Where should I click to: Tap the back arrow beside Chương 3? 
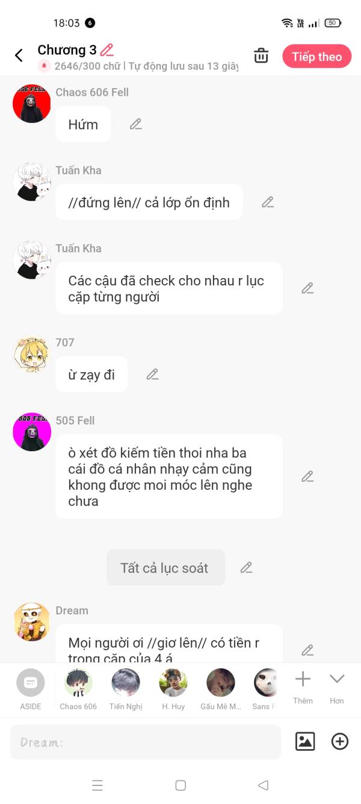tap(19, 56)
